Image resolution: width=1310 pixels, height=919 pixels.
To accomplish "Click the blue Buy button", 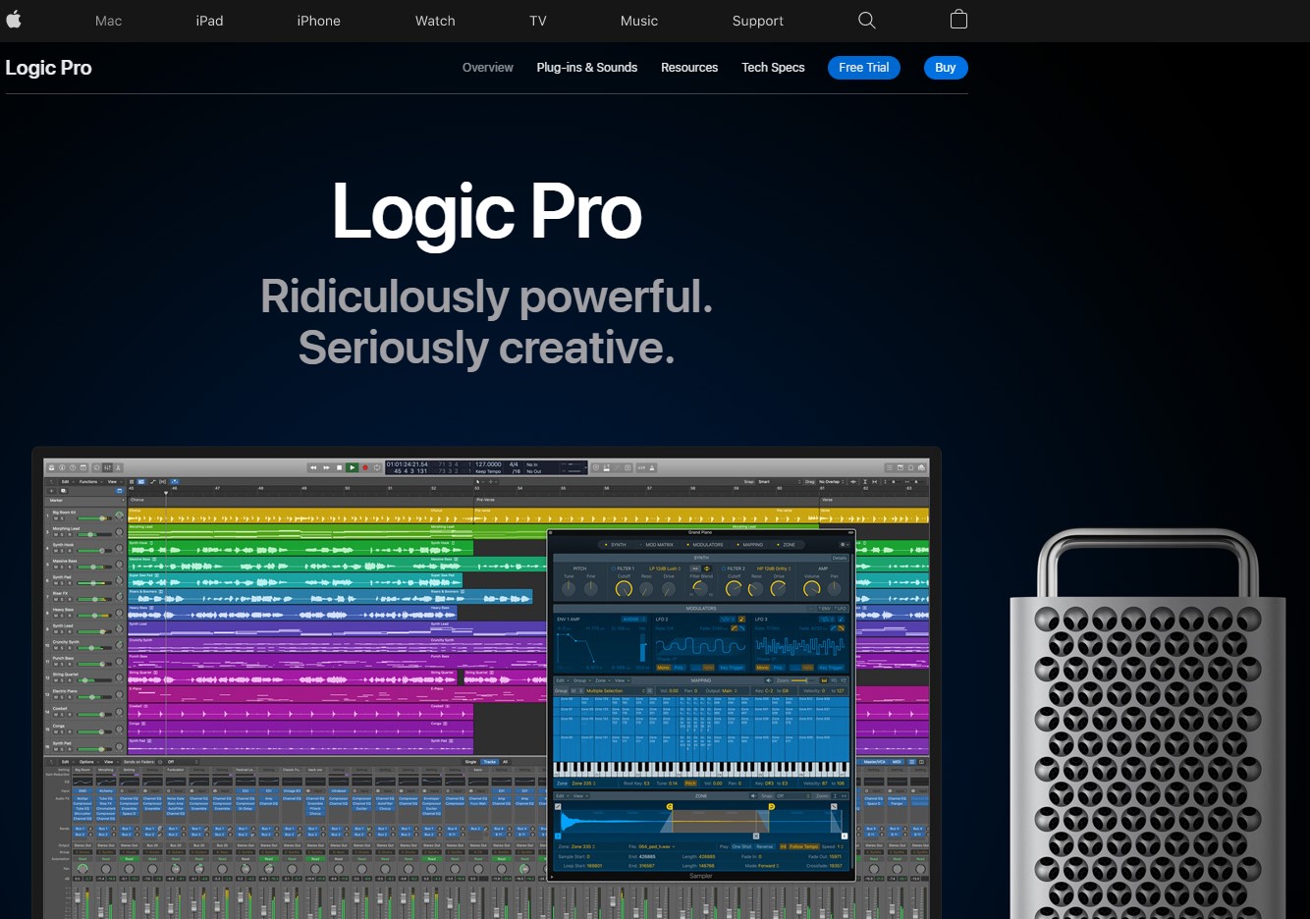I will (x=946, y=68).
